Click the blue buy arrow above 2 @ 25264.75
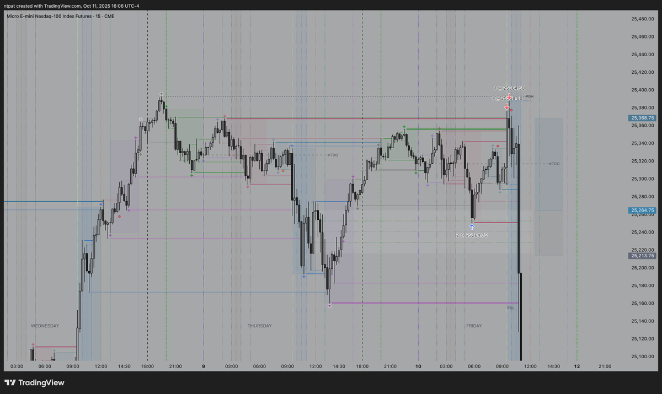Viewport: 662px width, 394px height. 472,227
